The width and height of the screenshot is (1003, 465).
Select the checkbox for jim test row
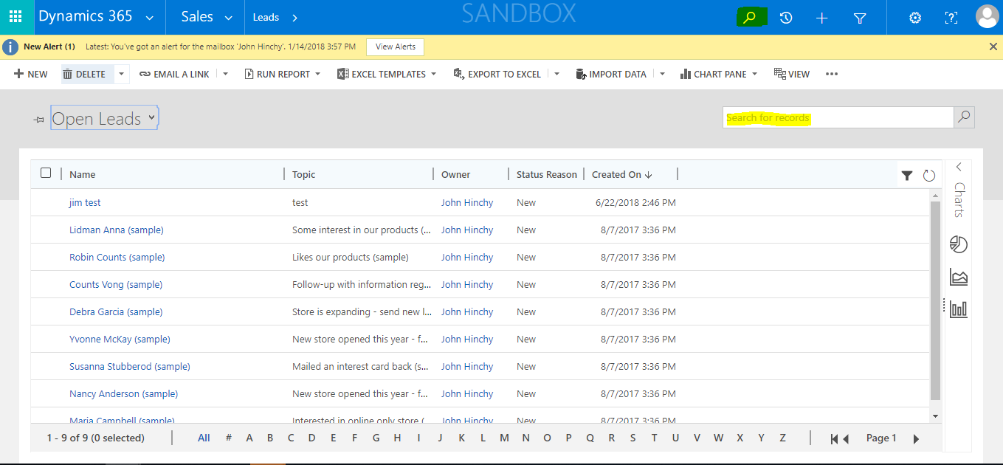[46, 202]
